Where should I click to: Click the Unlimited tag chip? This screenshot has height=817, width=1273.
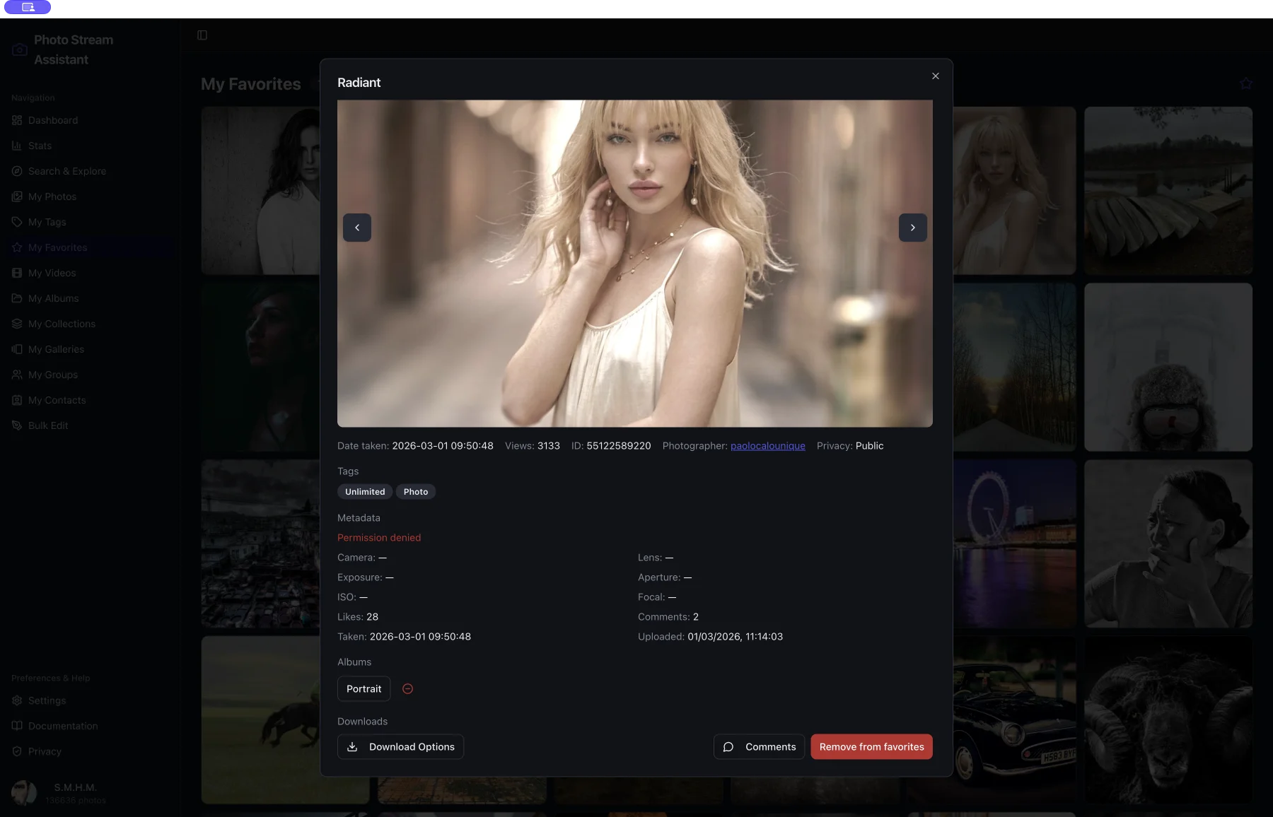click(x=365, y=491)
